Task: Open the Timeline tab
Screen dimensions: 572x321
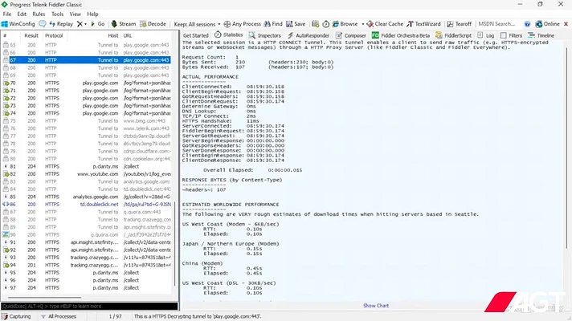Action: (x=541, y=35)
